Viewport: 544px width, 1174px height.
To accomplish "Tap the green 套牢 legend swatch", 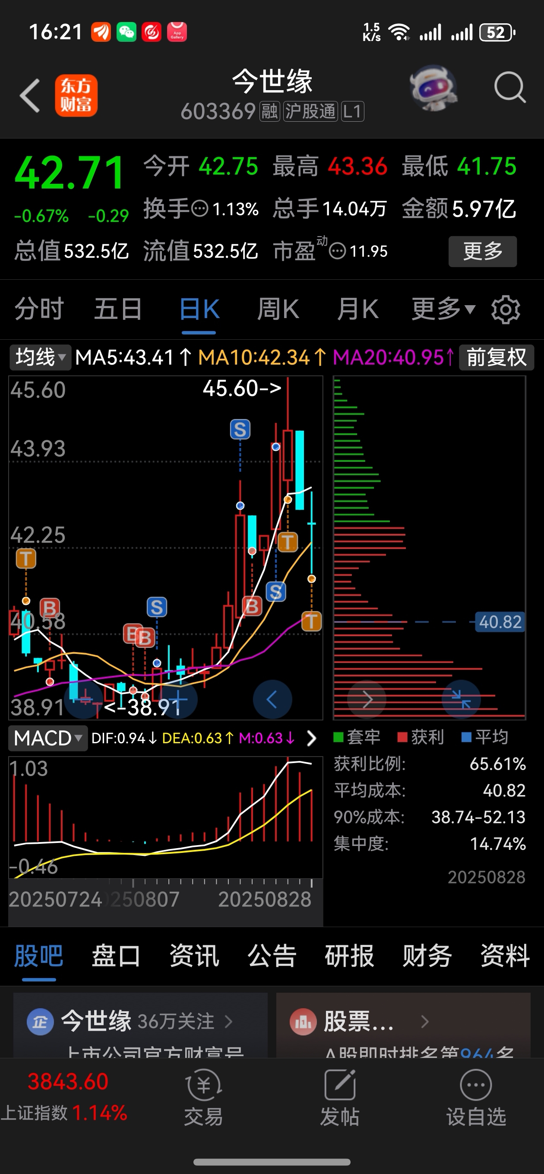I will (338, 737).
